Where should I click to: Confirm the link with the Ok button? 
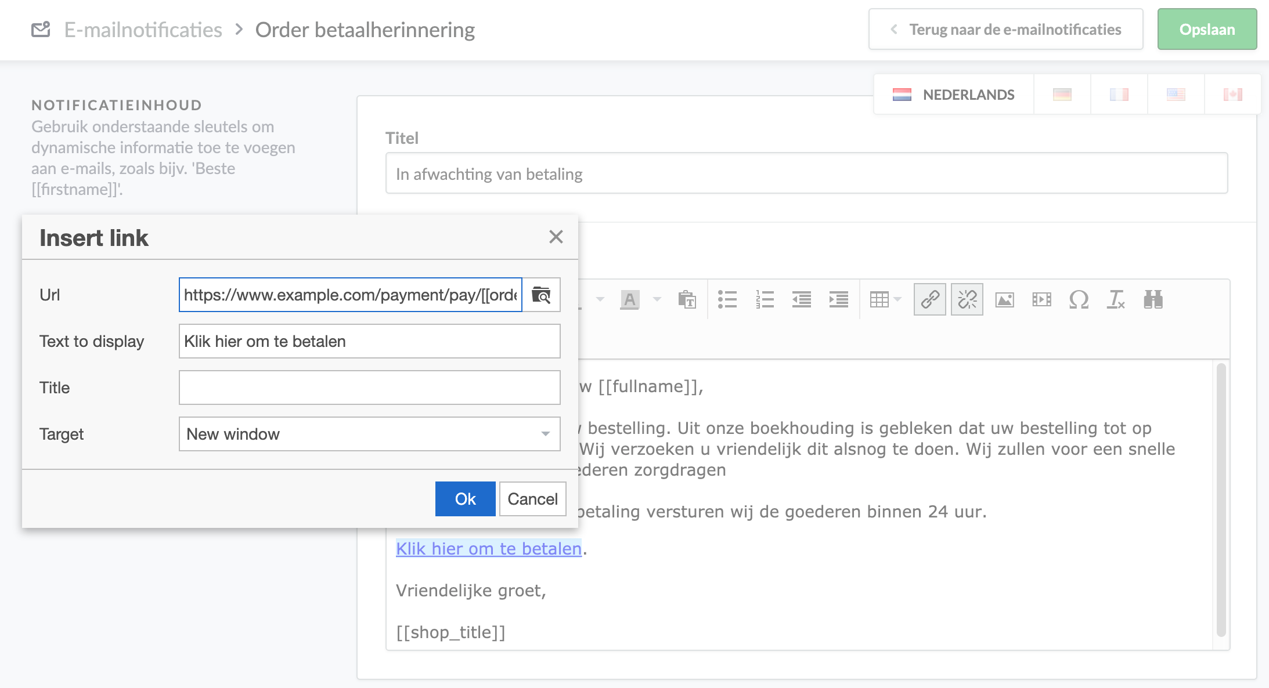coord(466,499)
